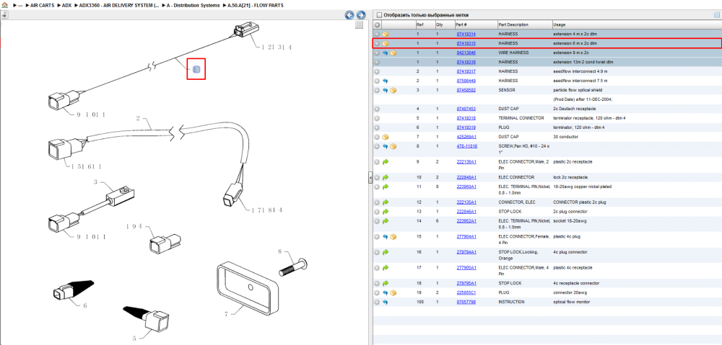The image size is (722, 345).
Task: Open part number link 279795A1
Action: (466, 283)
